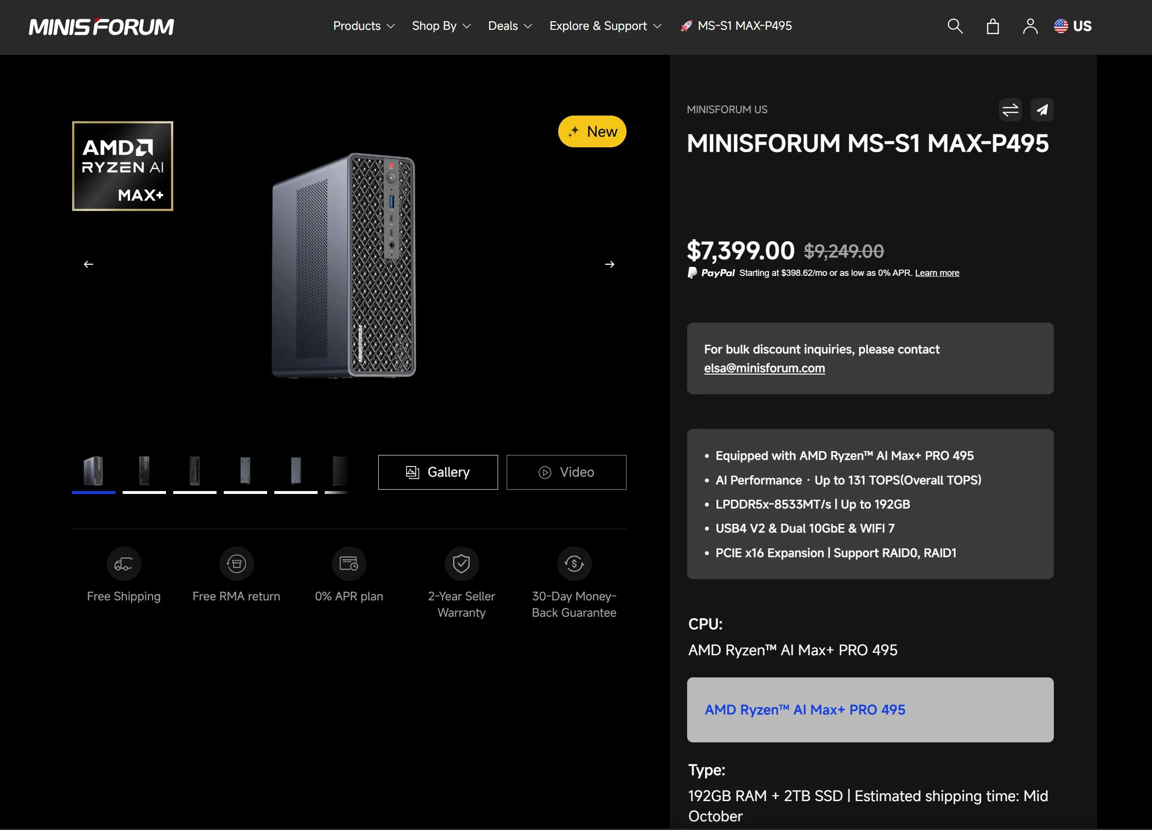Image resolution: width=1152 pixels, height=830 pixels.
Task: Open the user account icon
Action: point(1030,26)
